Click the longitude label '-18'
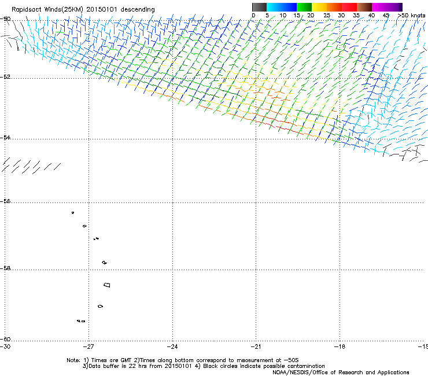This screenshot has height=376, width=428. 340,346
